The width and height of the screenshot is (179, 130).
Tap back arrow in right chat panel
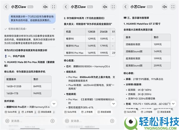126,7
